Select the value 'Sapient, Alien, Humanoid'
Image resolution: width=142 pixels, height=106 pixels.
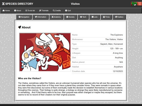[x=111, y=44]
